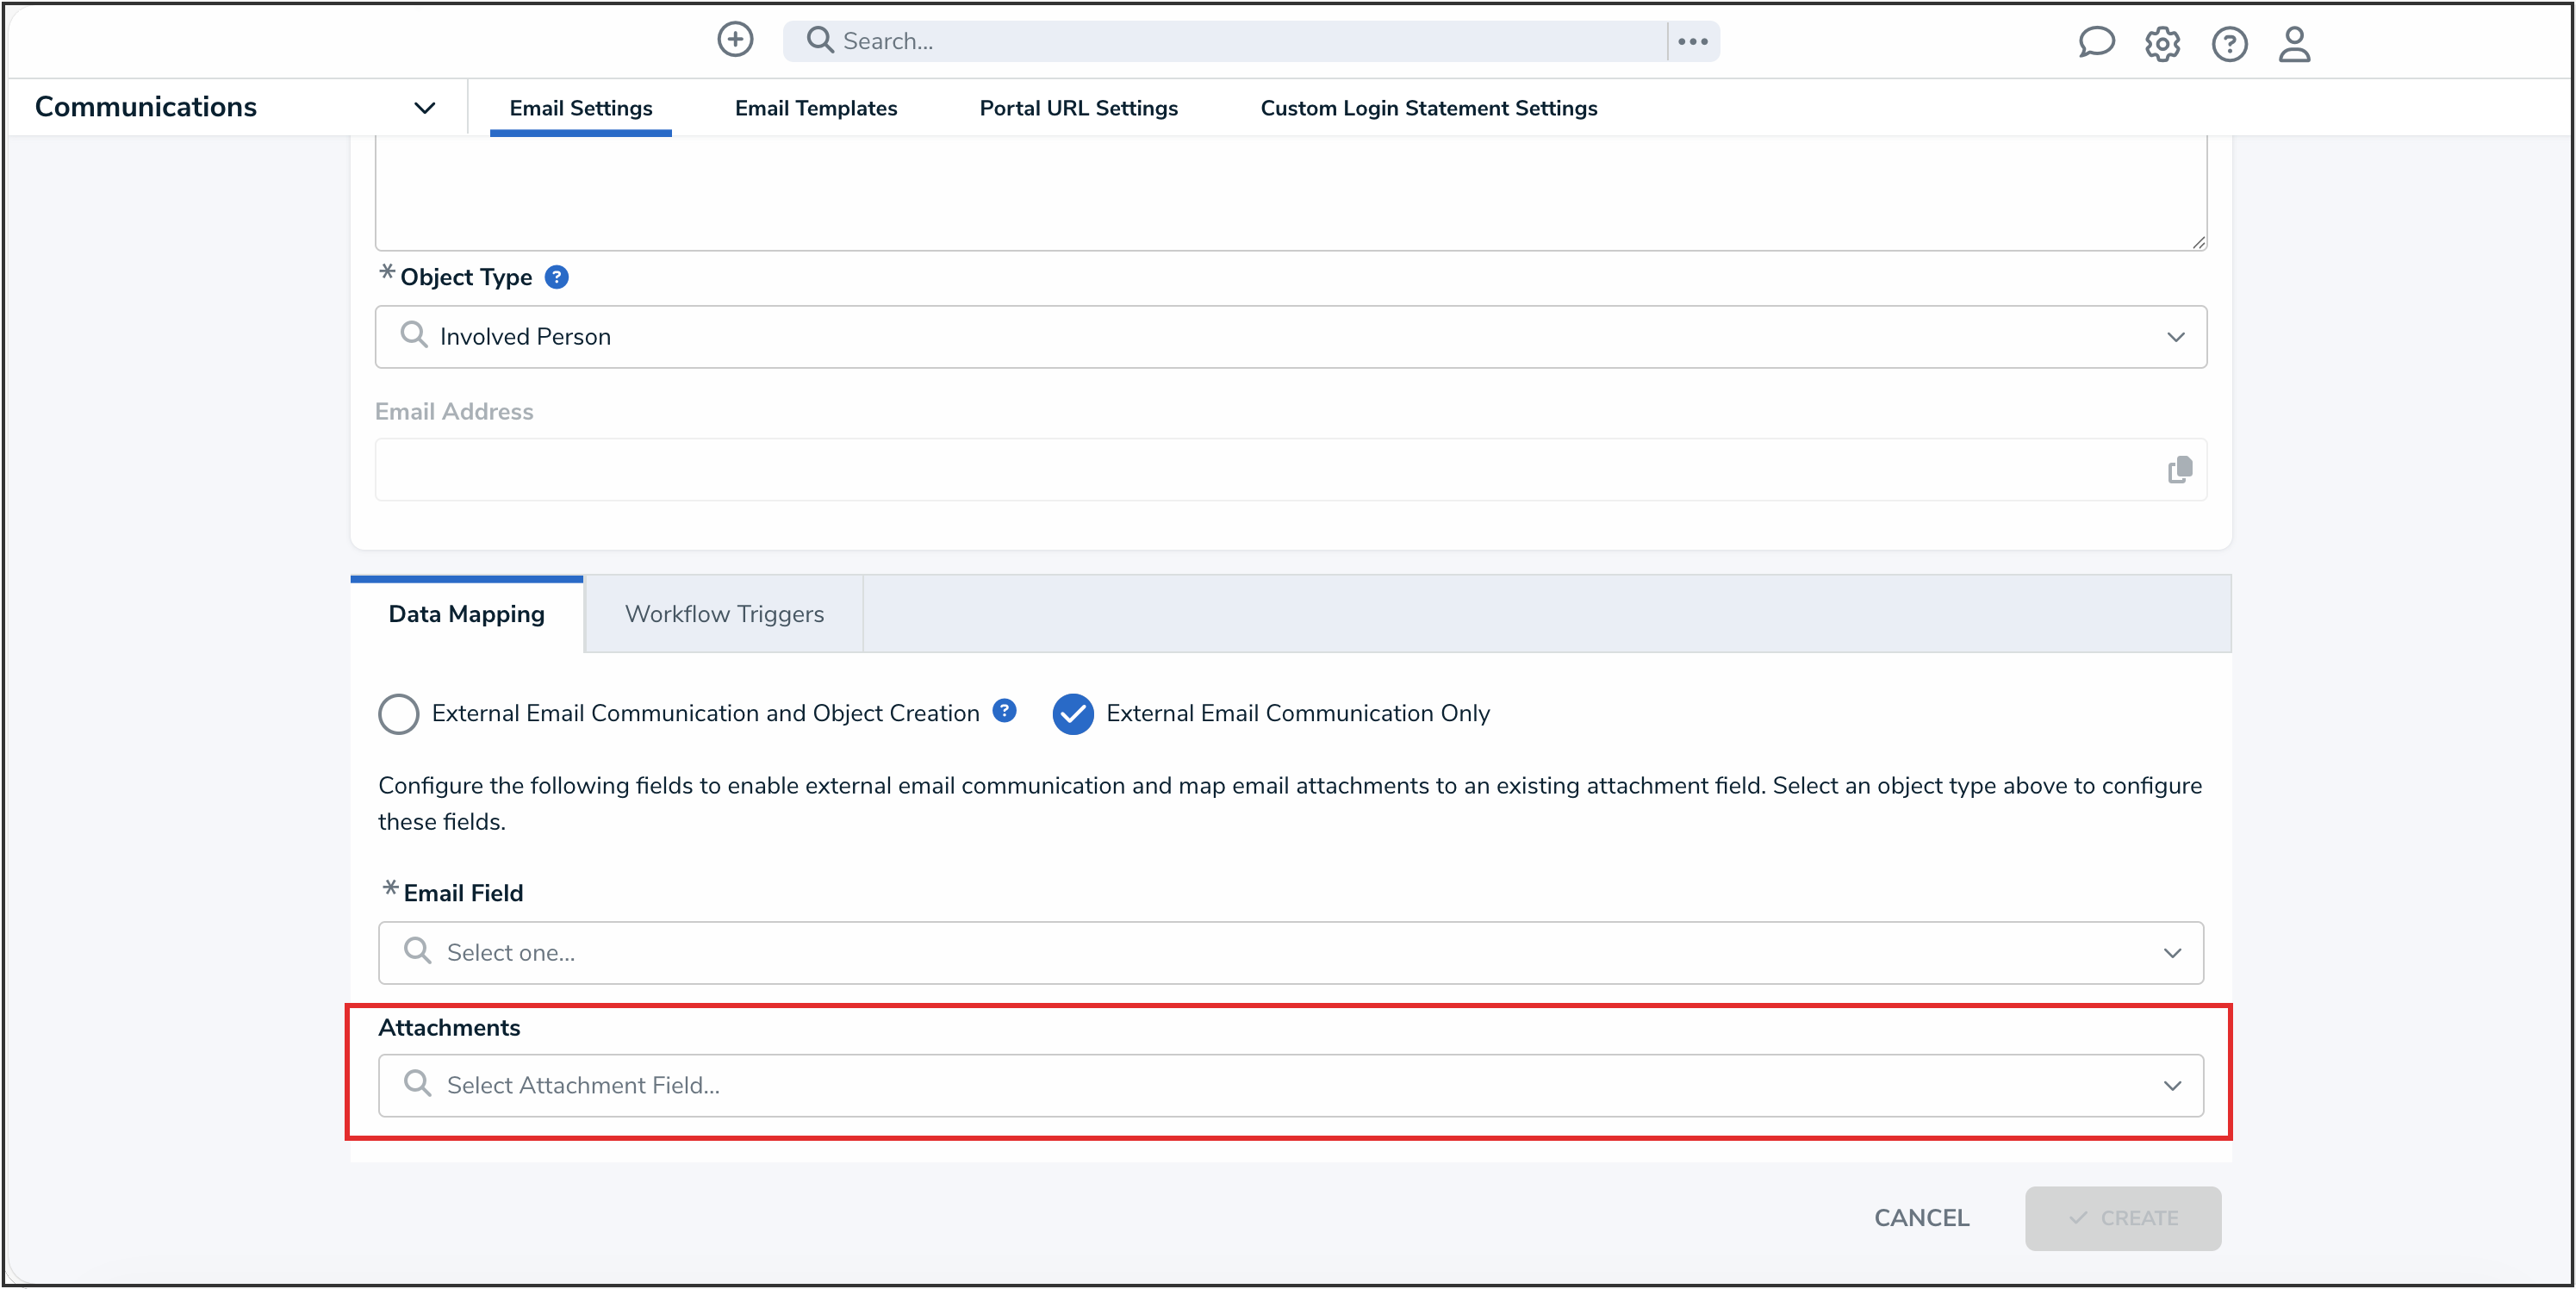Click the help question mark icon
The height and width of the screenshot is (1289, 2576).
coord(2229,44)
